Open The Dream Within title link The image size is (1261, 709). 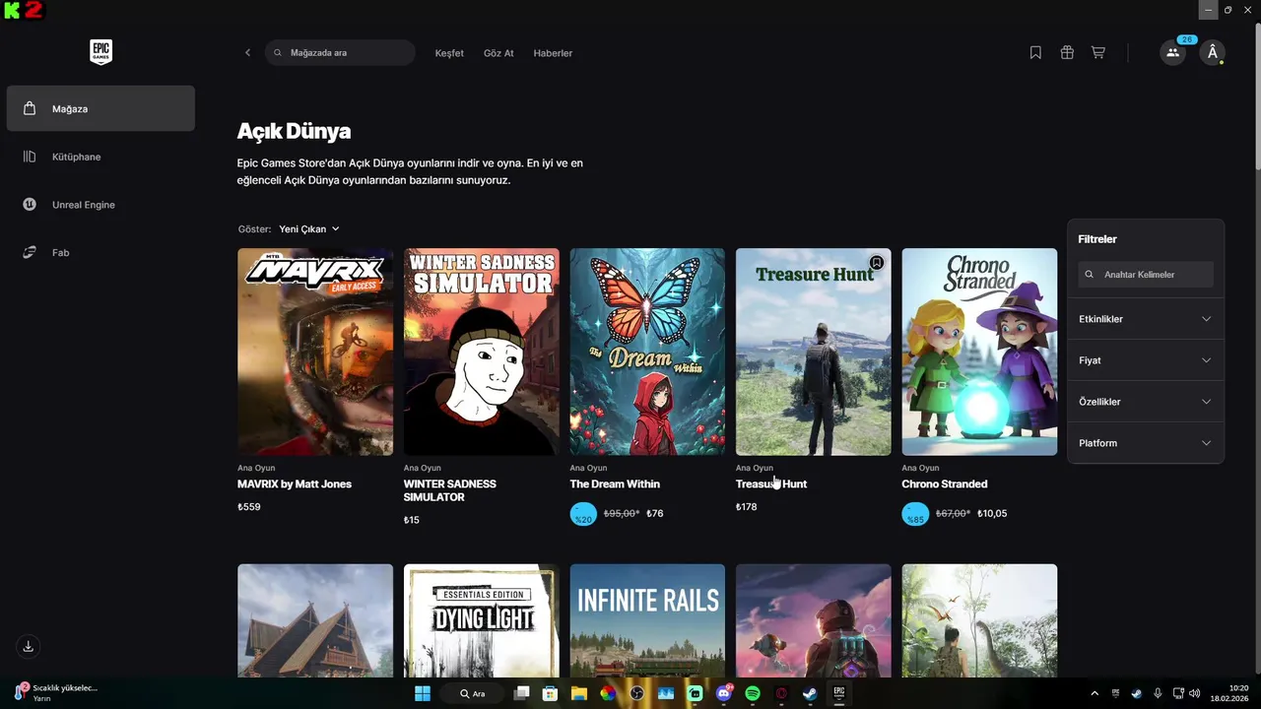615,483
